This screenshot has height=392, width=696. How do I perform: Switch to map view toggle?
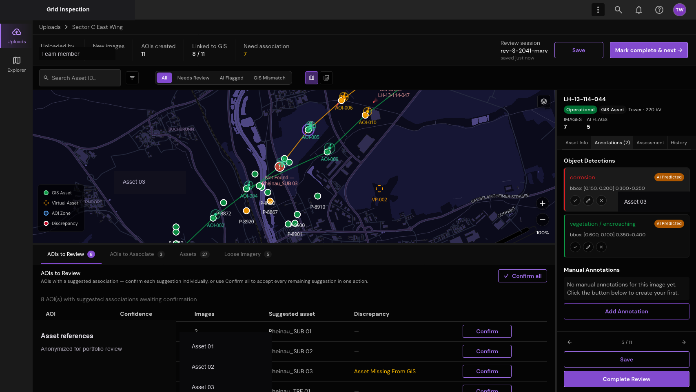[x=312, y=78]
